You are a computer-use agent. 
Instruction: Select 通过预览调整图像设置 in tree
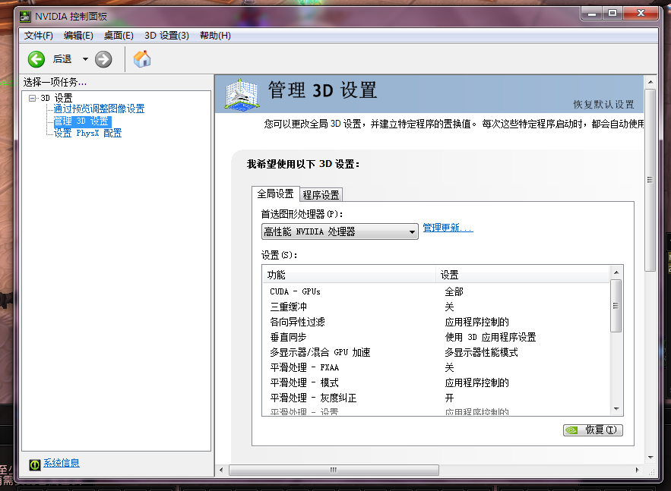[99, 109]
